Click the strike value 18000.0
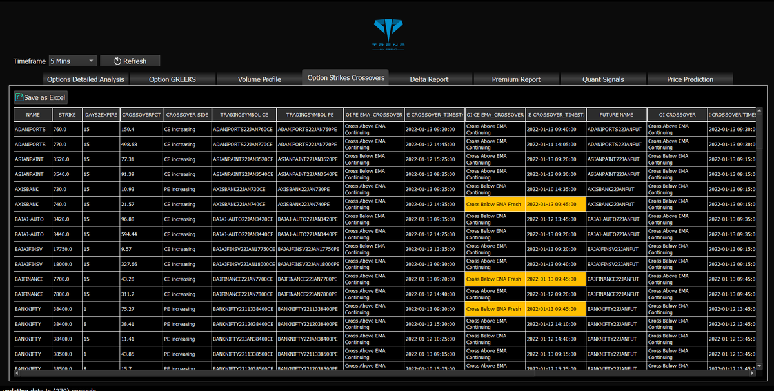The height and width of the screenshot is (391, 774). 67,264
